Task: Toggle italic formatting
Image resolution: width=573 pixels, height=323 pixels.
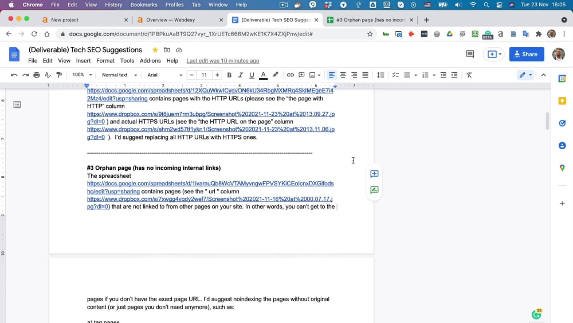Action: [241, 75]
